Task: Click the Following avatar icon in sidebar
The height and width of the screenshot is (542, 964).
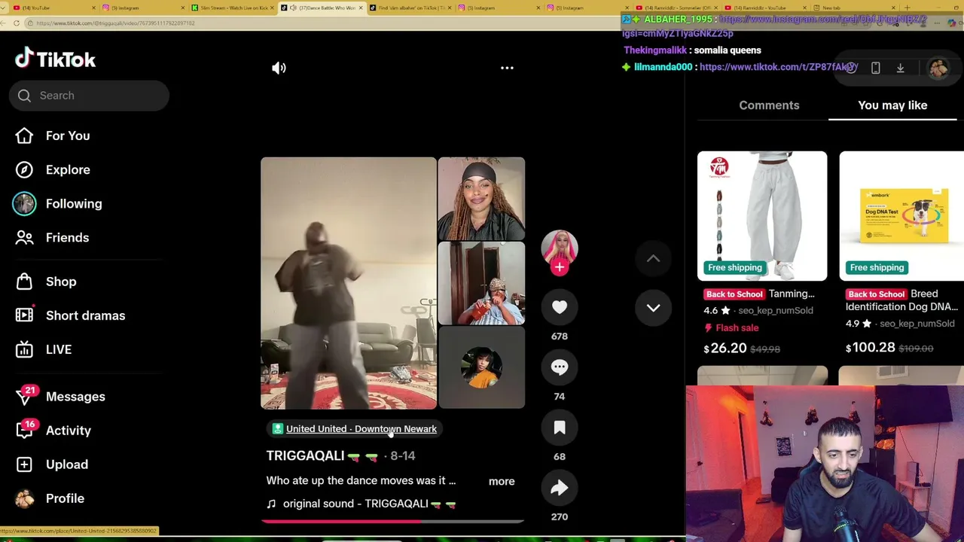Action: tap(24, 203)
